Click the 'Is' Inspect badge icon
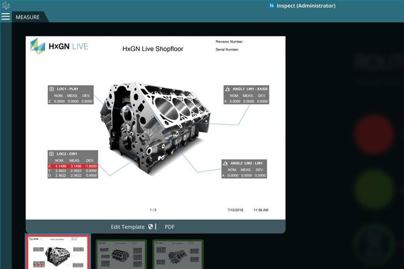 (271, 5)
